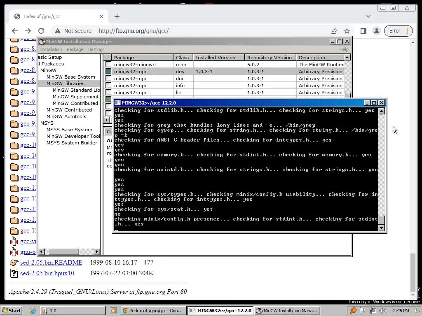Open sed-2.05.bin.README link
Screen dimensions: 422x316
[x=51, y=262]
